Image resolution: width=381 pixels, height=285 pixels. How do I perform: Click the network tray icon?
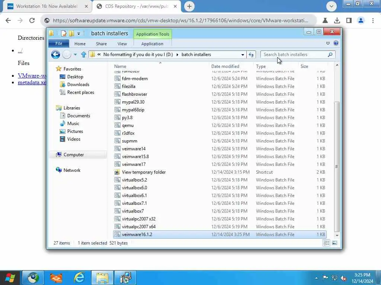334,278
